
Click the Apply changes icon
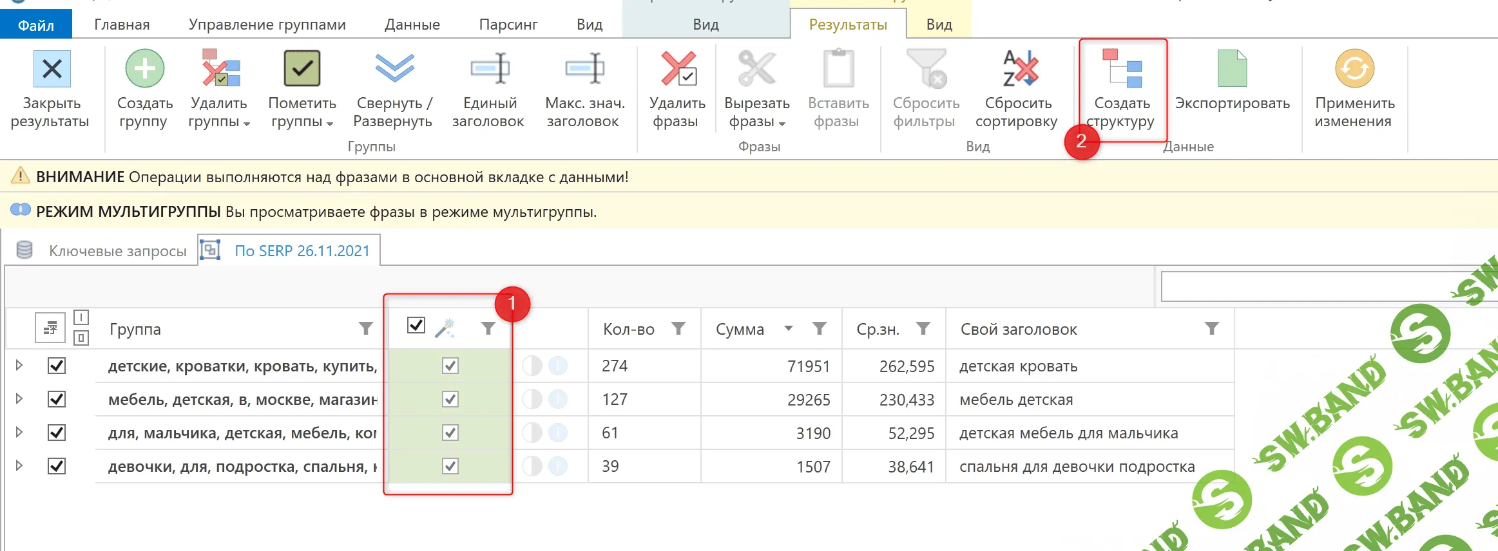click(x=1354, y=69)
